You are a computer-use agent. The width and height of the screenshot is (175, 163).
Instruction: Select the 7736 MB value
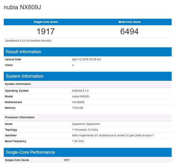[78, 108]
